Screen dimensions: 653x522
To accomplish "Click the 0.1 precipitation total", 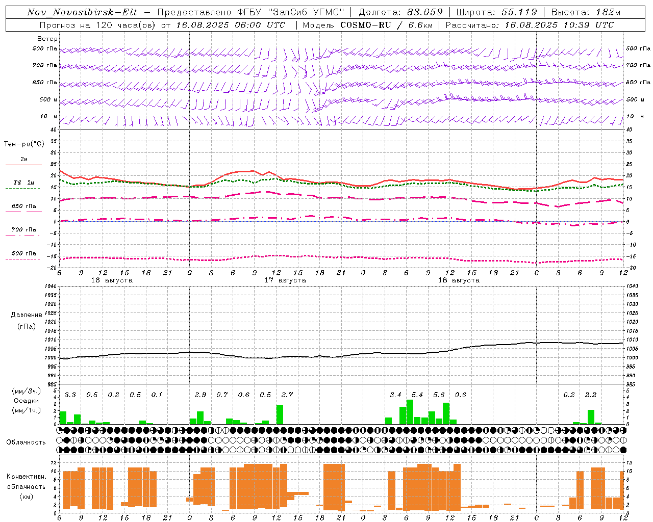I will pyautogui.click(x=157, y=395).
